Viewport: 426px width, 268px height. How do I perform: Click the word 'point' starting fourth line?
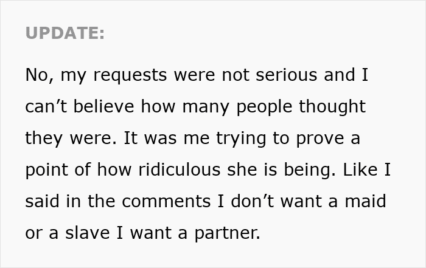click(x=46, y=170)
